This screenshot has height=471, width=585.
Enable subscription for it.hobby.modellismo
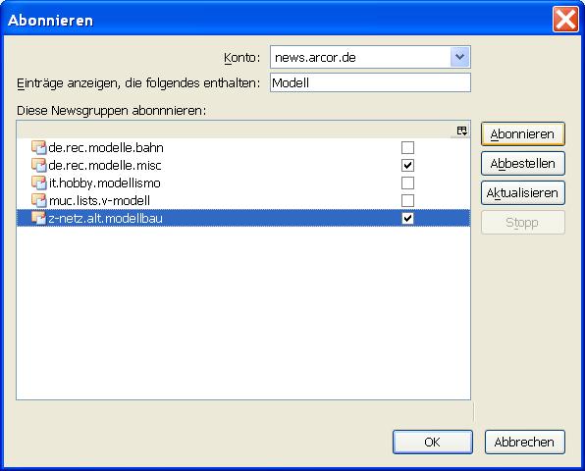click(x=407, y=183)
